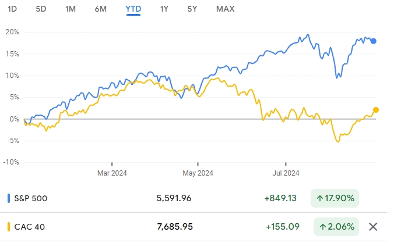Screen dimensions: 401x250
Task: Click the Jul 2024 axis label
Action: (x=286, y=173)
